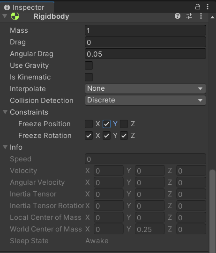The height and width of the screenshot is (253, 216).
Task: Open Inspector tab options menu
Action: point(208,7)
